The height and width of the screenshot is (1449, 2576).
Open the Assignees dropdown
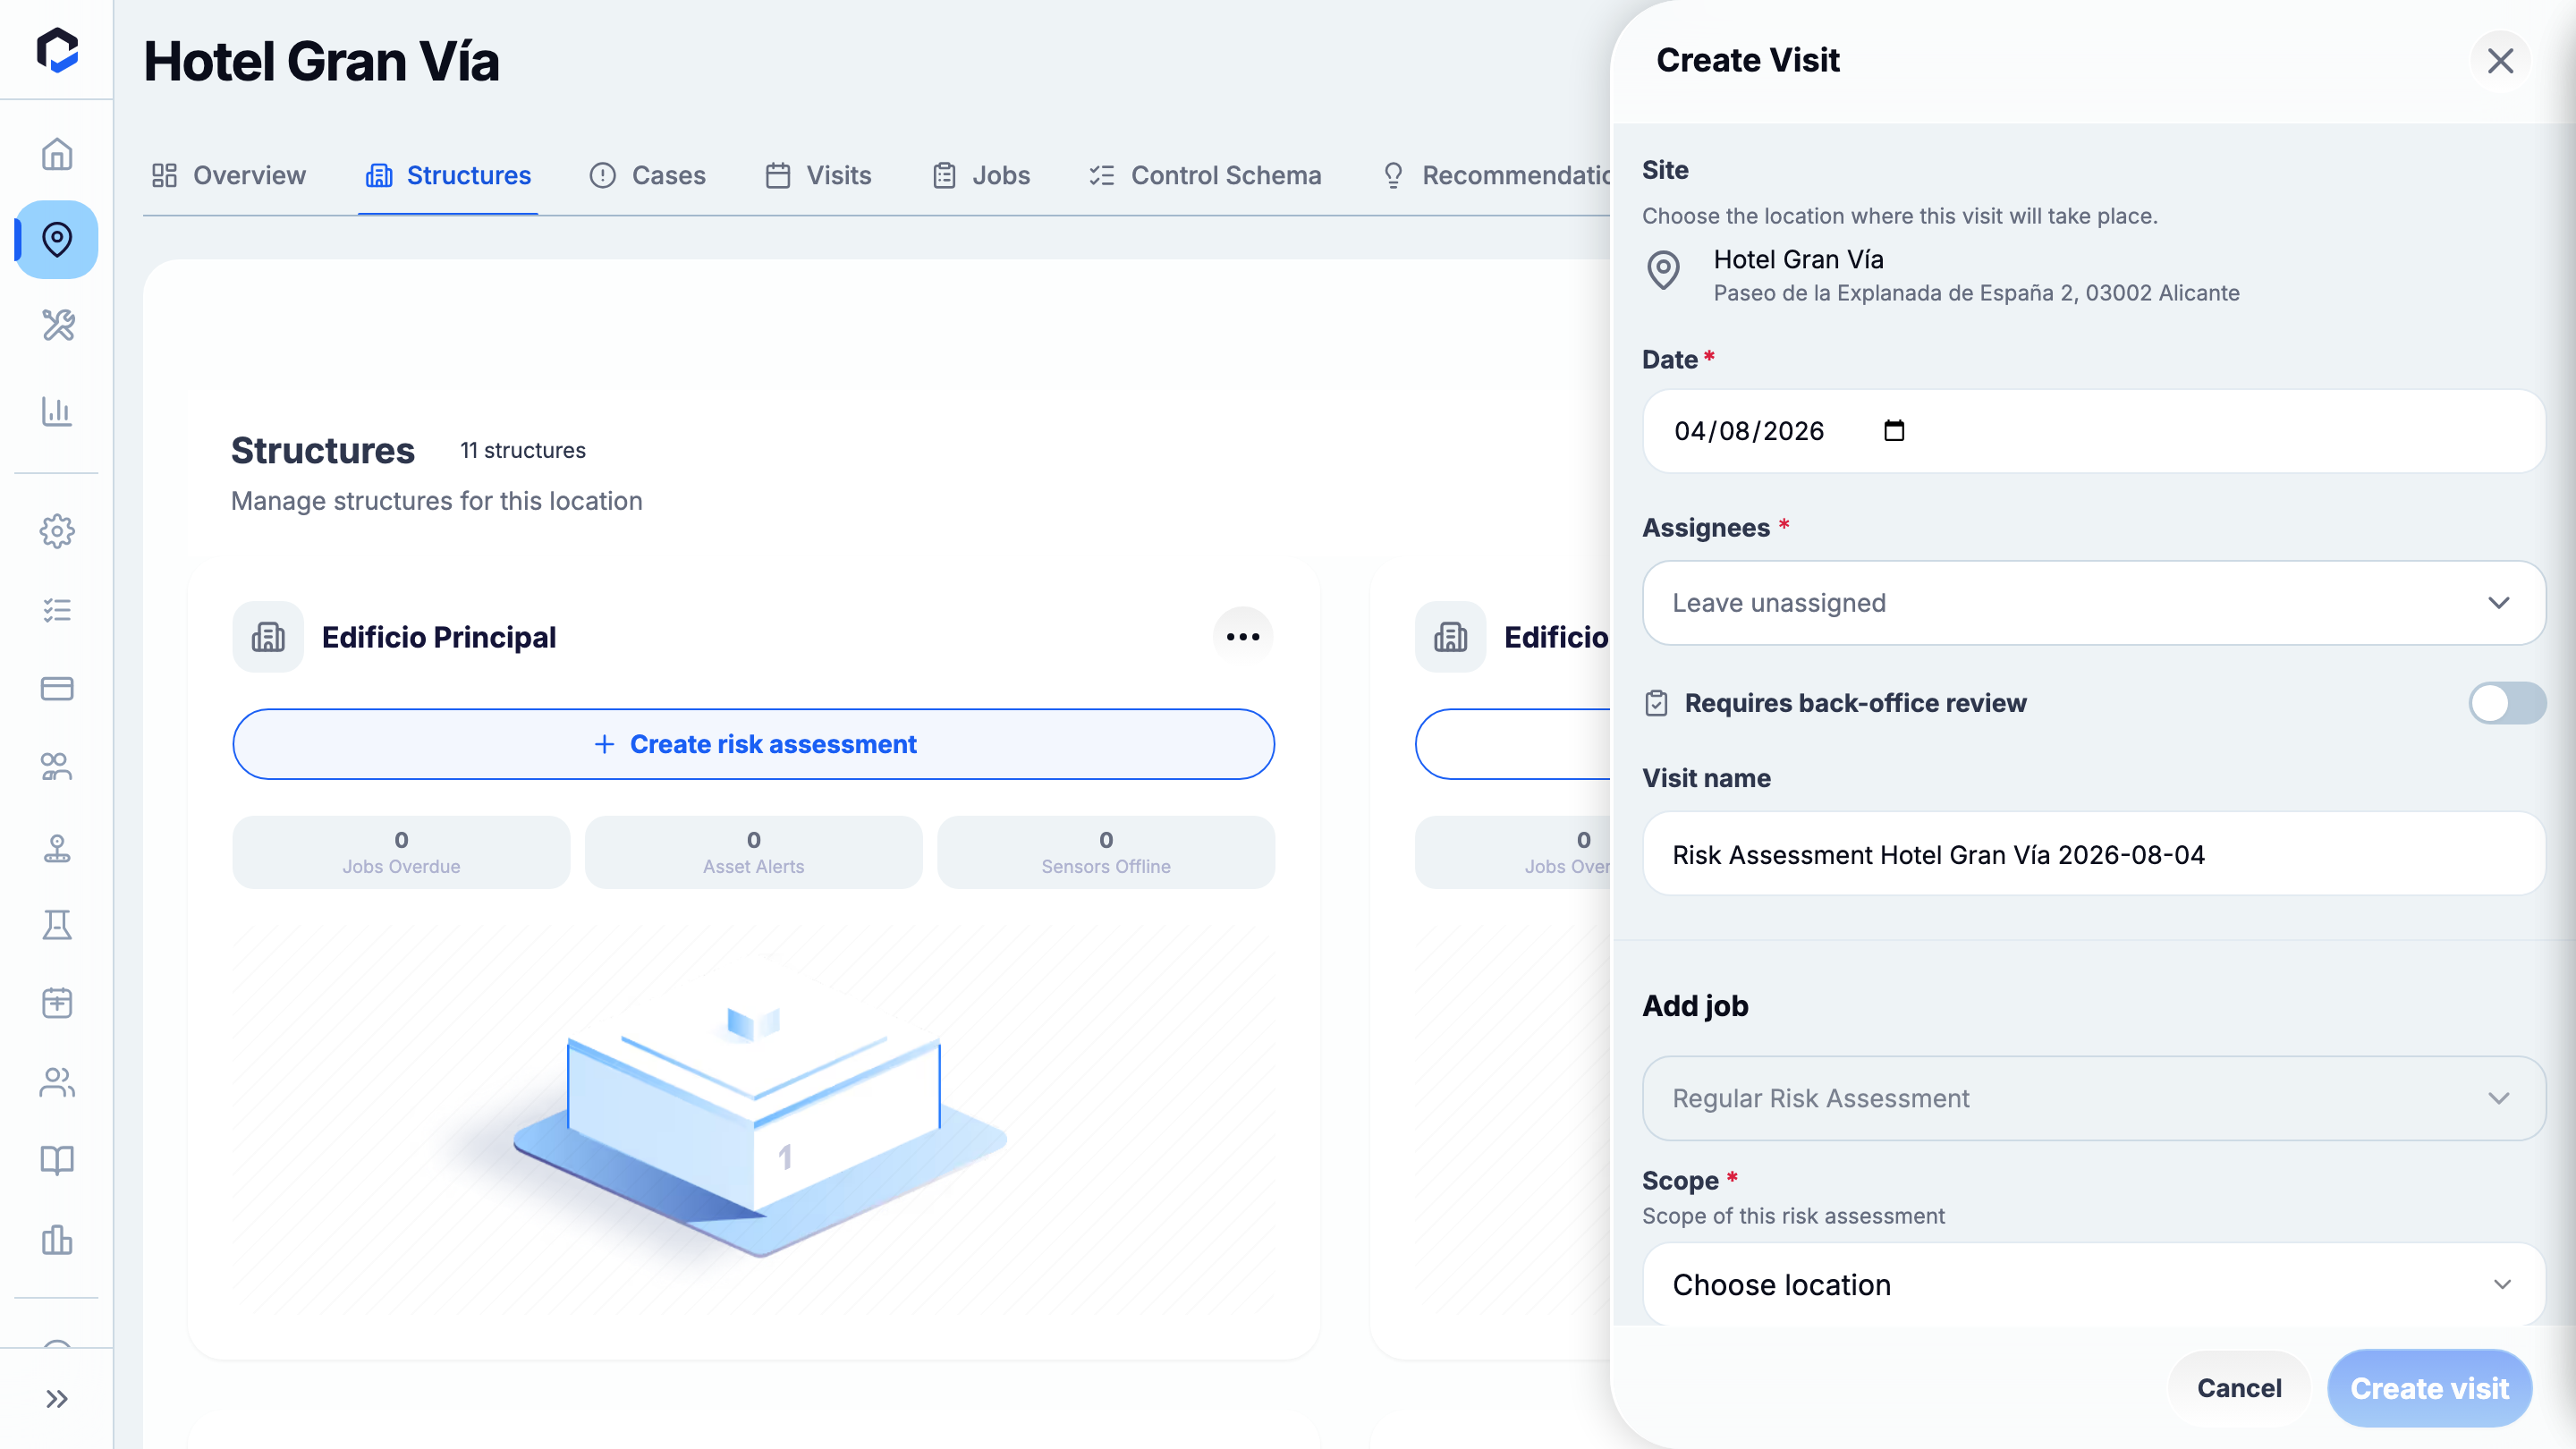(2093, 603)
